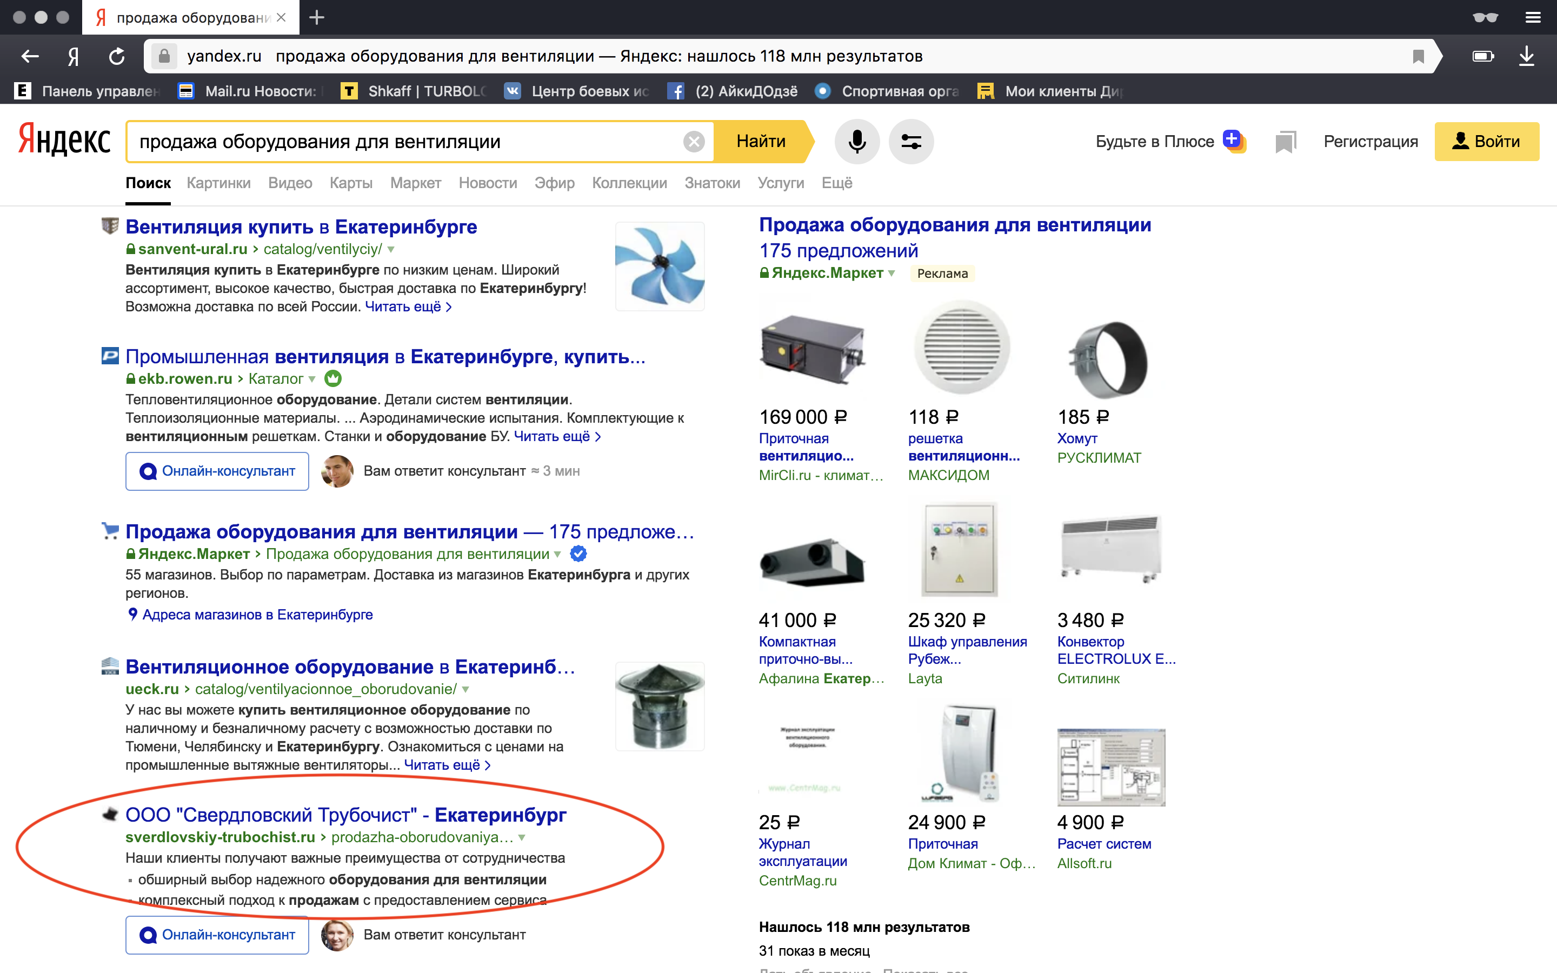
Task: Switch to the Маркет tab
Action: pyautogui.click(x=415, y=183)
